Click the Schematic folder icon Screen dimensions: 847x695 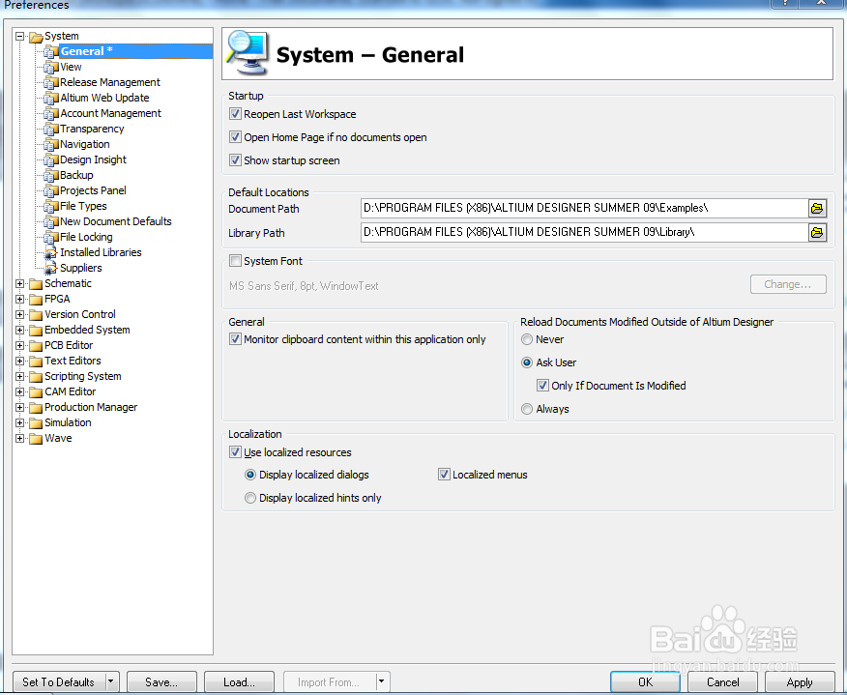[x=36, y=284]
